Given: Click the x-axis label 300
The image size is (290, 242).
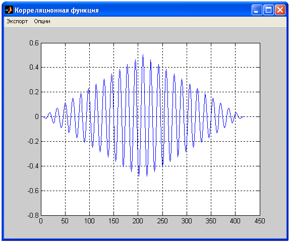Looking at the screenshot, I should [187, 221].
